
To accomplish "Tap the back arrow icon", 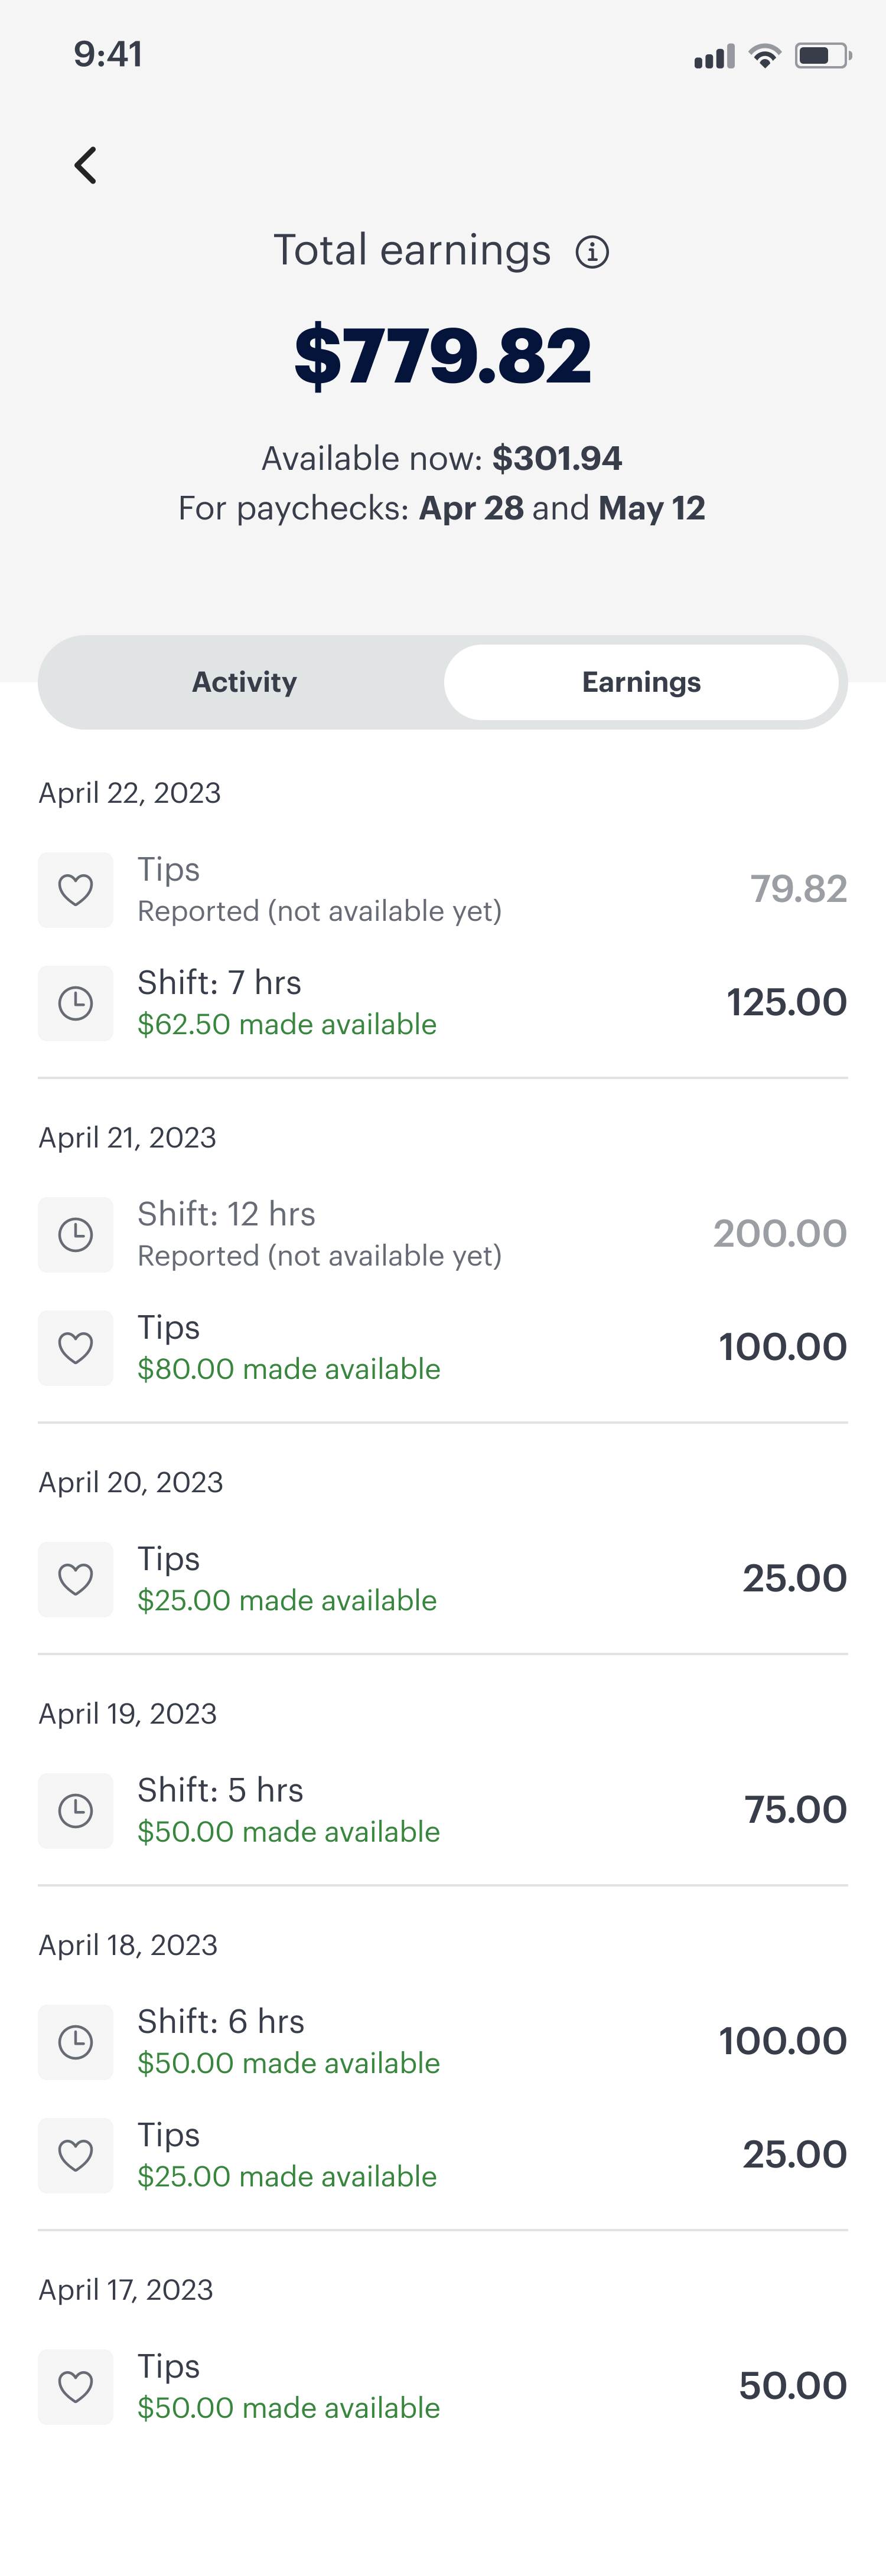I will point(86,166).
